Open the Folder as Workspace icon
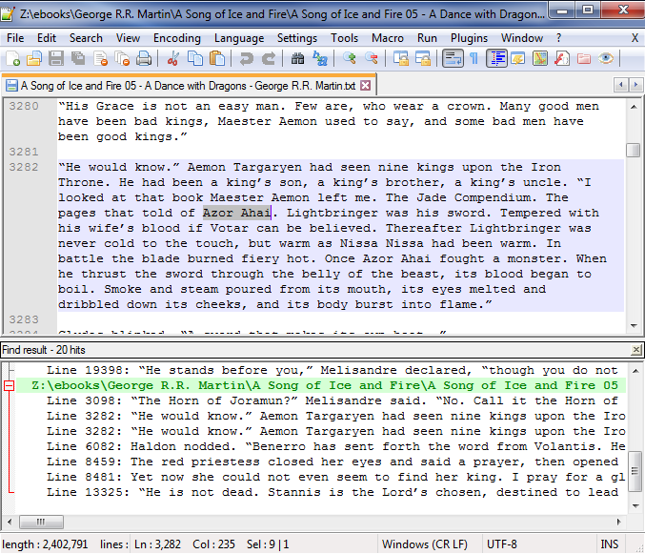The width and height of the screenshot is (645, 554). point(584,58)
